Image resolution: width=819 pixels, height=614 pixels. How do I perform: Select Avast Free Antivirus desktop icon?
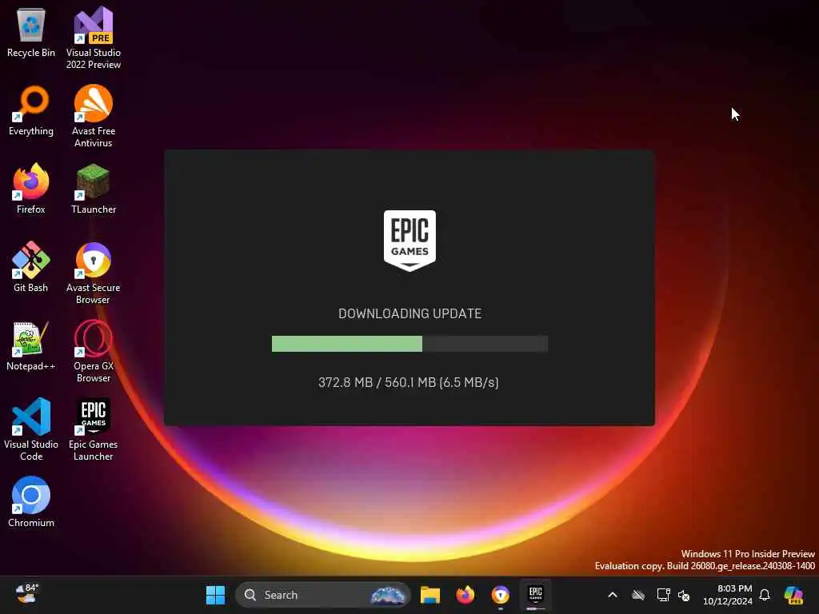(94, 116)
